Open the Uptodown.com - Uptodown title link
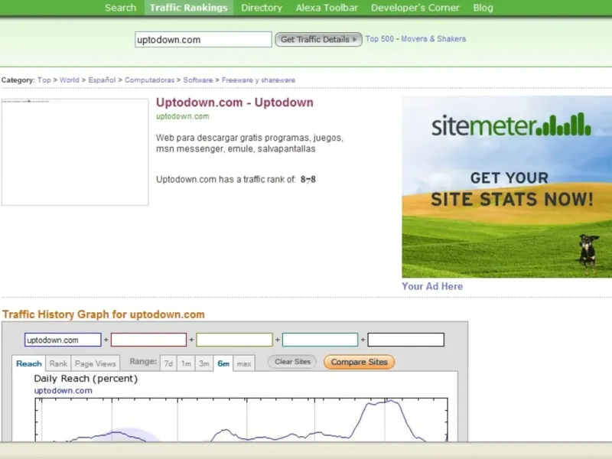 click(235, 103)
